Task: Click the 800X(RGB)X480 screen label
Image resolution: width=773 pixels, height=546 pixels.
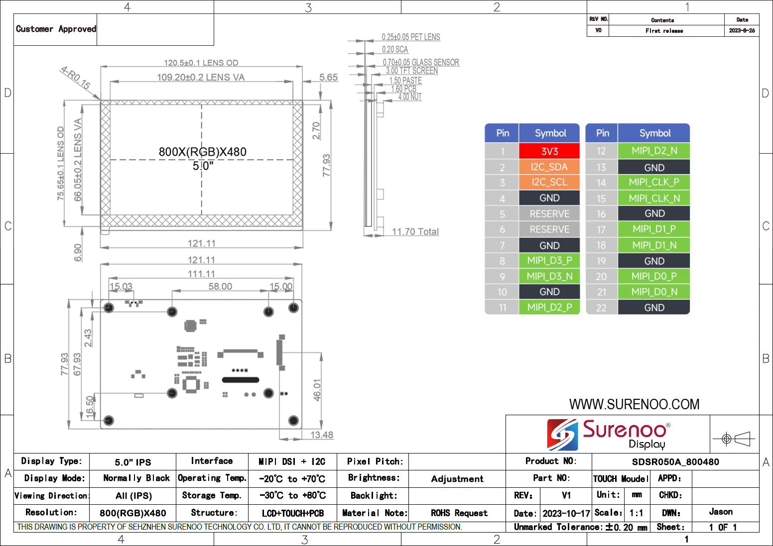Action: (202, 152)
